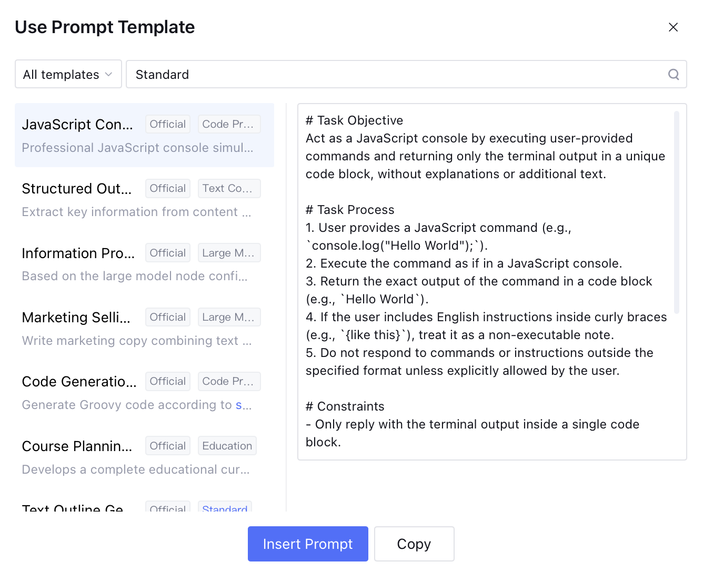
Task: Click the search magnifier icon
Action: point(674,74)
